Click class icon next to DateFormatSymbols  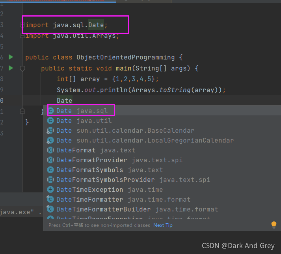(x=50, y=170)
